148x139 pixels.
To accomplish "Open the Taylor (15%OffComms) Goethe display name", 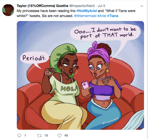I will (42, 6).
